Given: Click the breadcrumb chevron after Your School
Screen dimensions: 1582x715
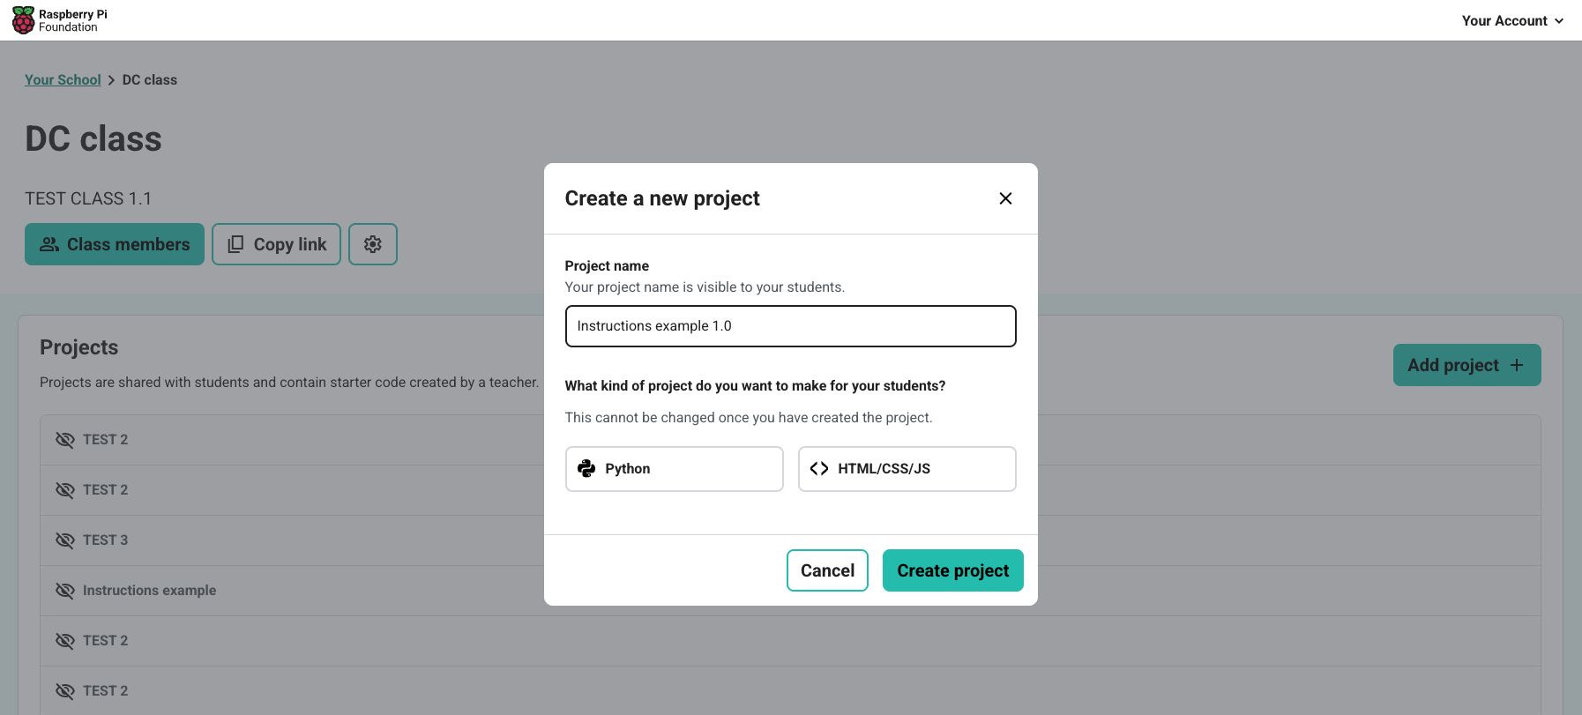Looking at the screenshot, I should [x=111, y=80].
